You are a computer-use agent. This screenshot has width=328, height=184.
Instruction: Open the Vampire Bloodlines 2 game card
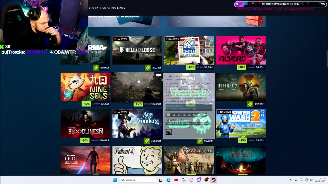[85, 123]
